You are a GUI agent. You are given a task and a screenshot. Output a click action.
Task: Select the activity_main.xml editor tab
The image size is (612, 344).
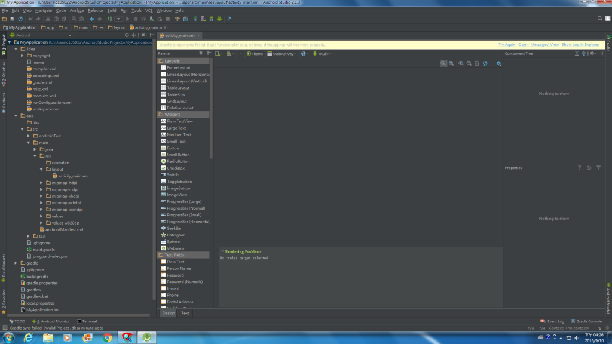[179, 35]
